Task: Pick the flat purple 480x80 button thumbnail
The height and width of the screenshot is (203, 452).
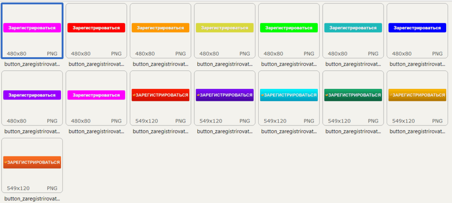Action: point(32,95)
